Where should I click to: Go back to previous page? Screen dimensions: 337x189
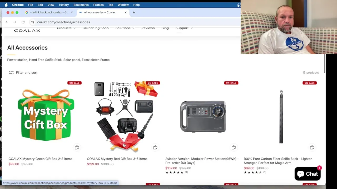[7, 22]
